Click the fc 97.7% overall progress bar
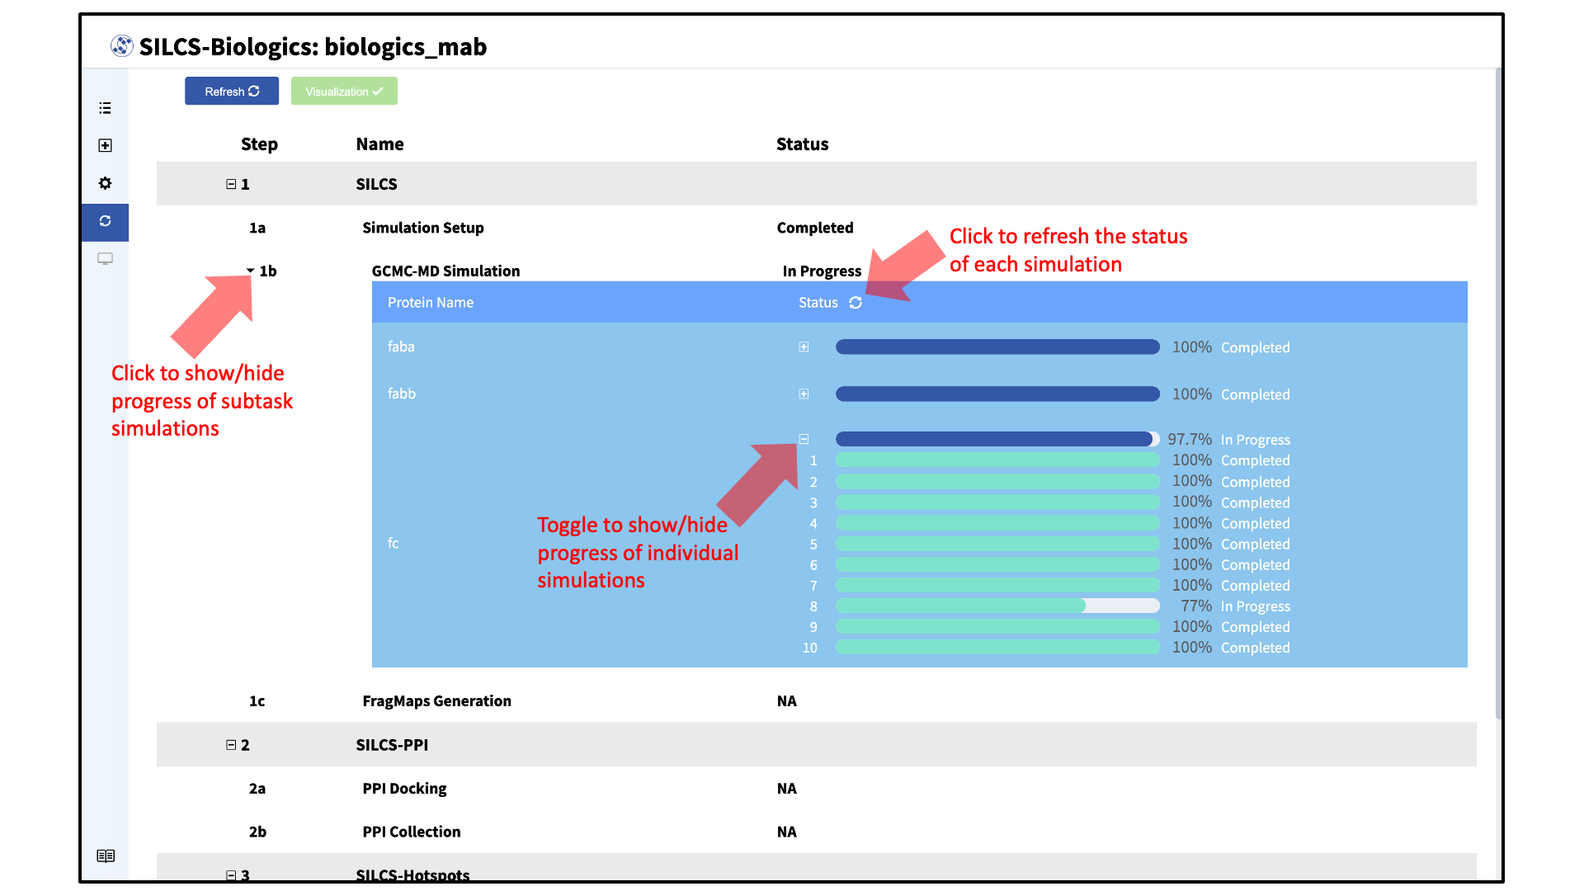 click(997, 439)
